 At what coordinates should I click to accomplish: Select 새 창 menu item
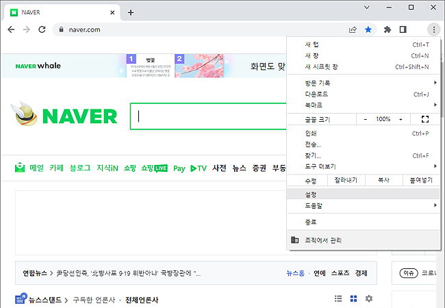(364, 55)
